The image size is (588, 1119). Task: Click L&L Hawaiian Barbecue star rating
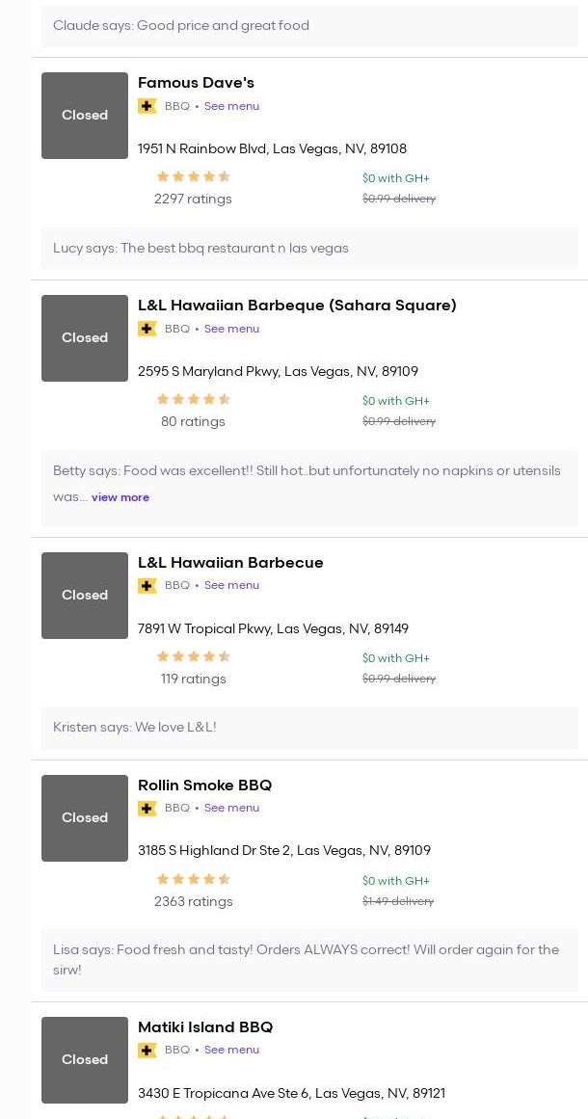click(x=193, y=656)
